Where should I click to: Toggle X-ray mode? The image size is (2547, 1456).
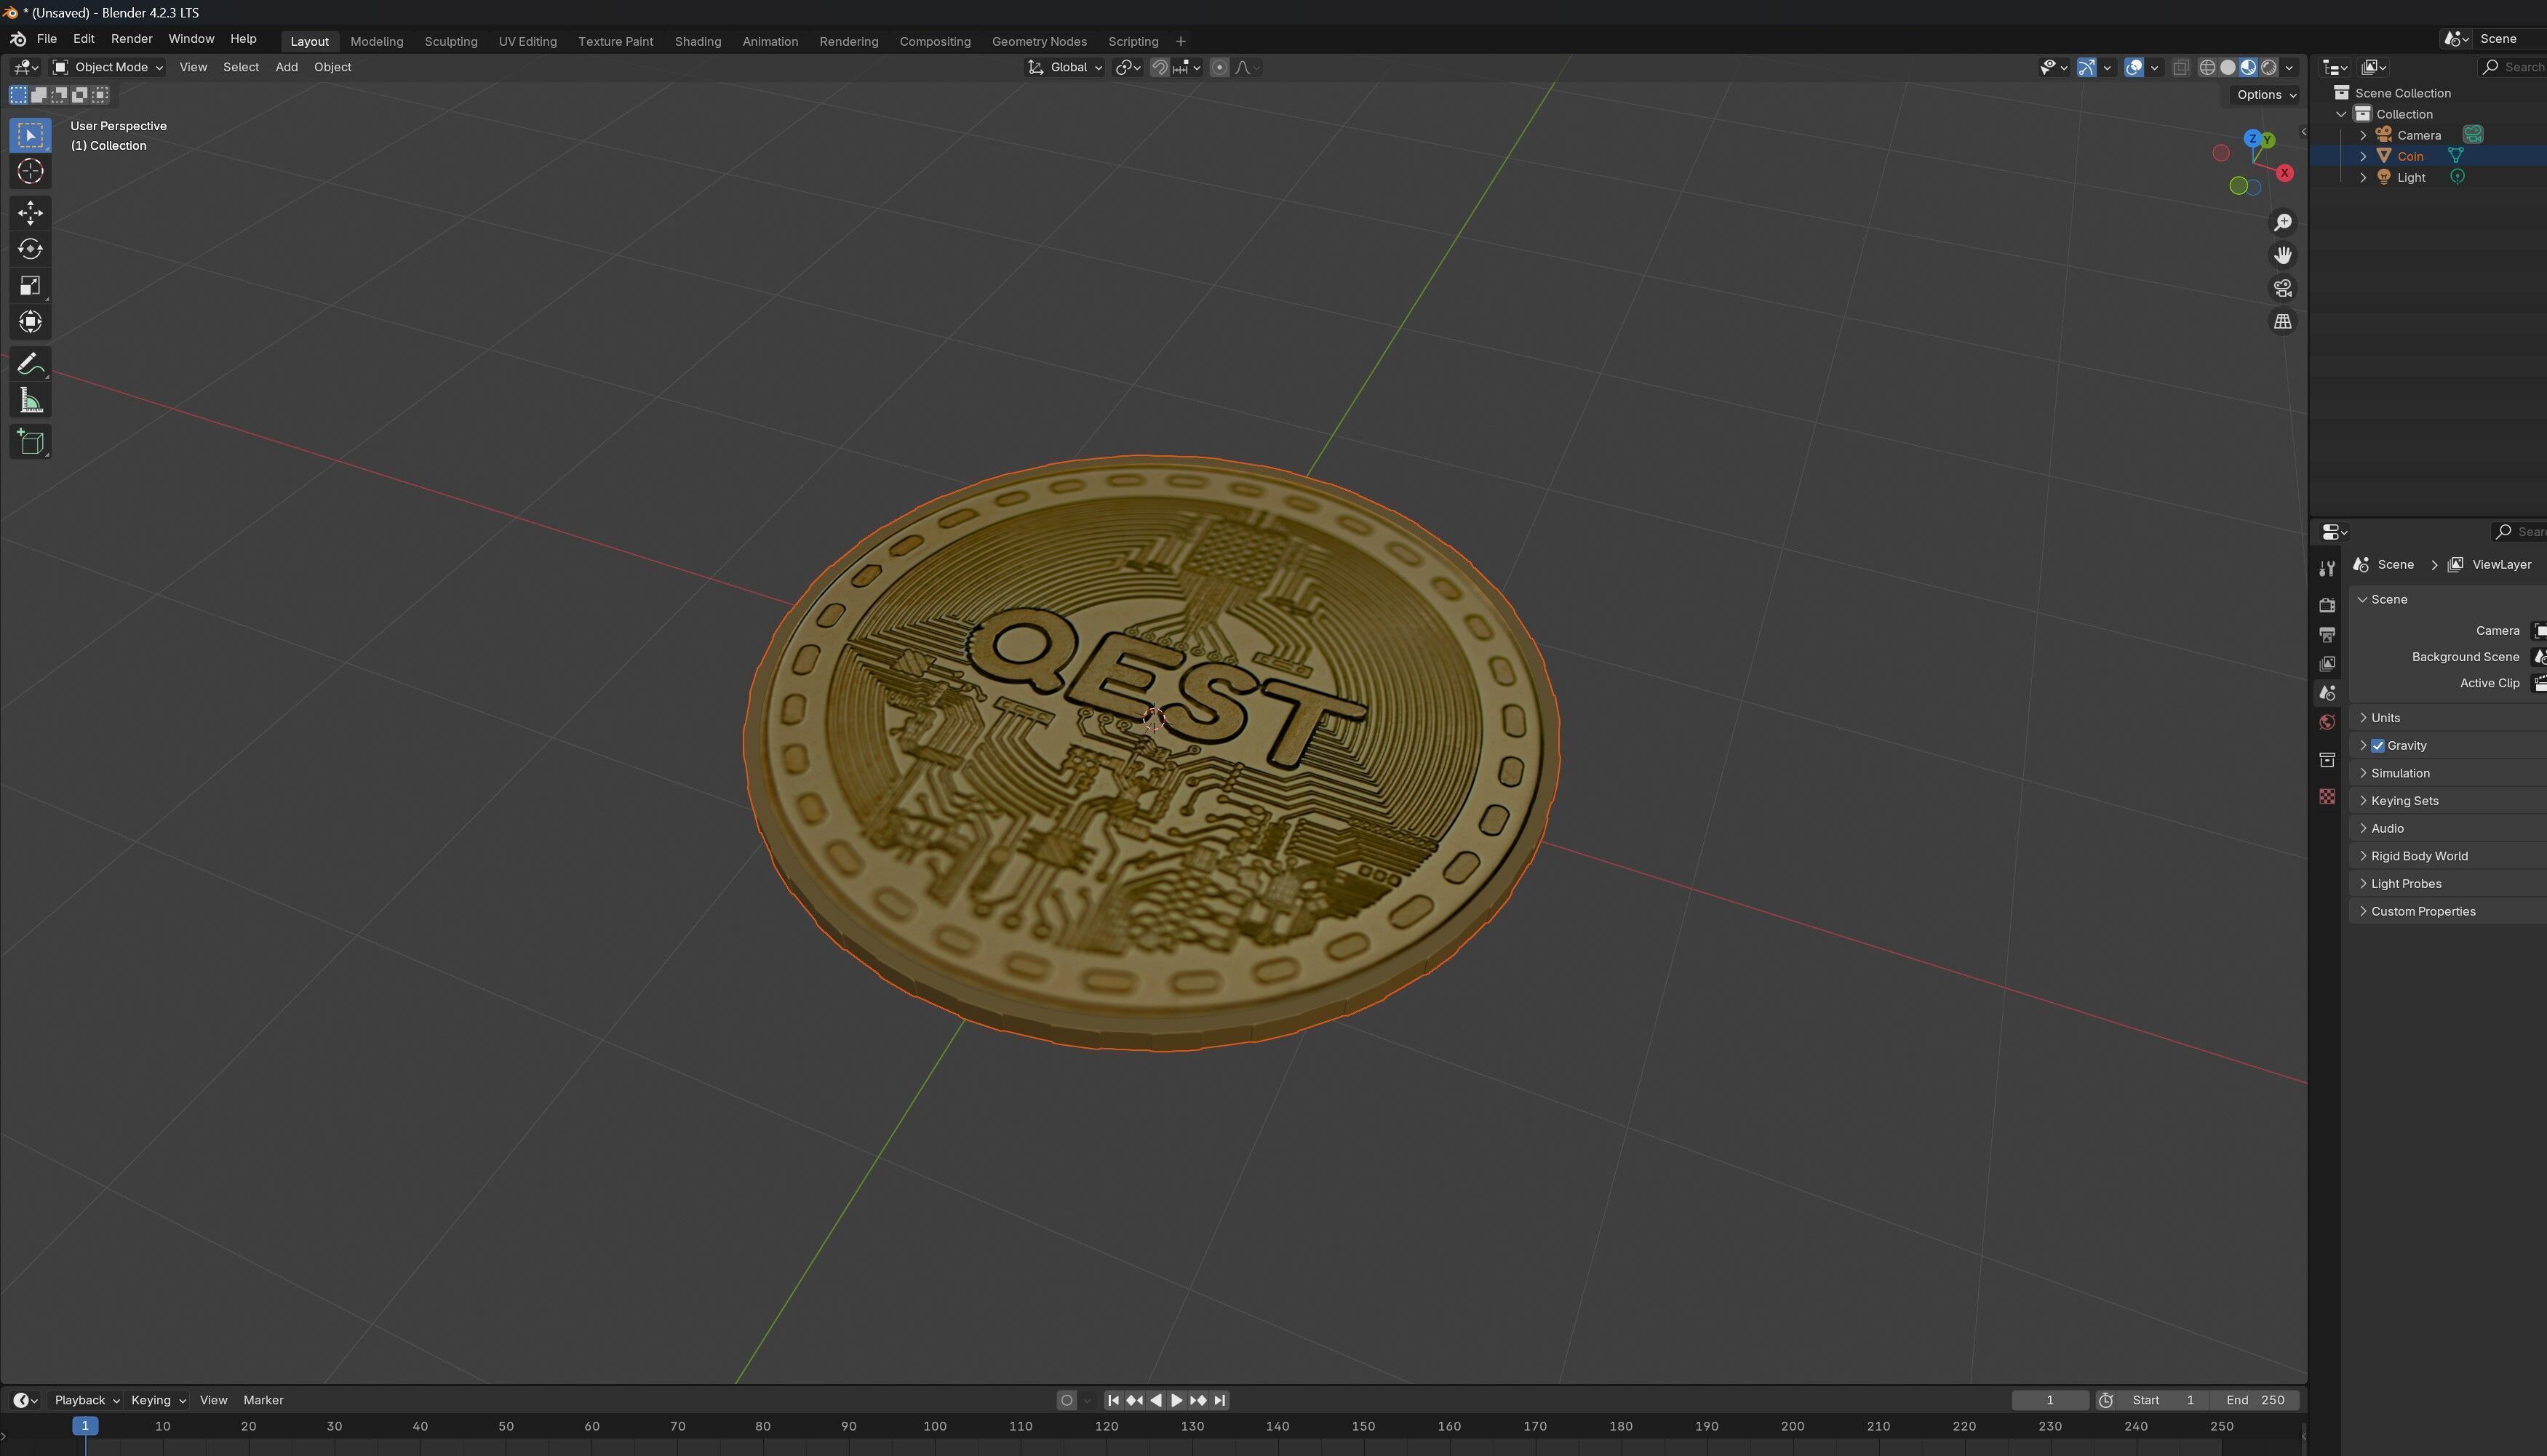2181,67
